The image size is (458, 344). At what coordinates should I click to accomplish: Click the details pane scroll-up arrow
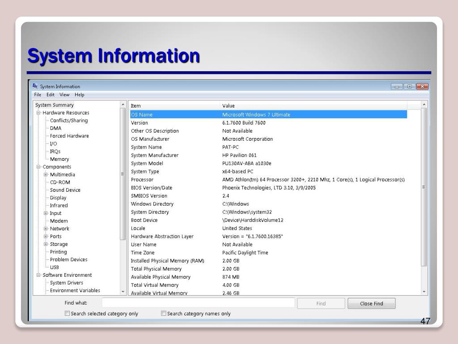424,105
